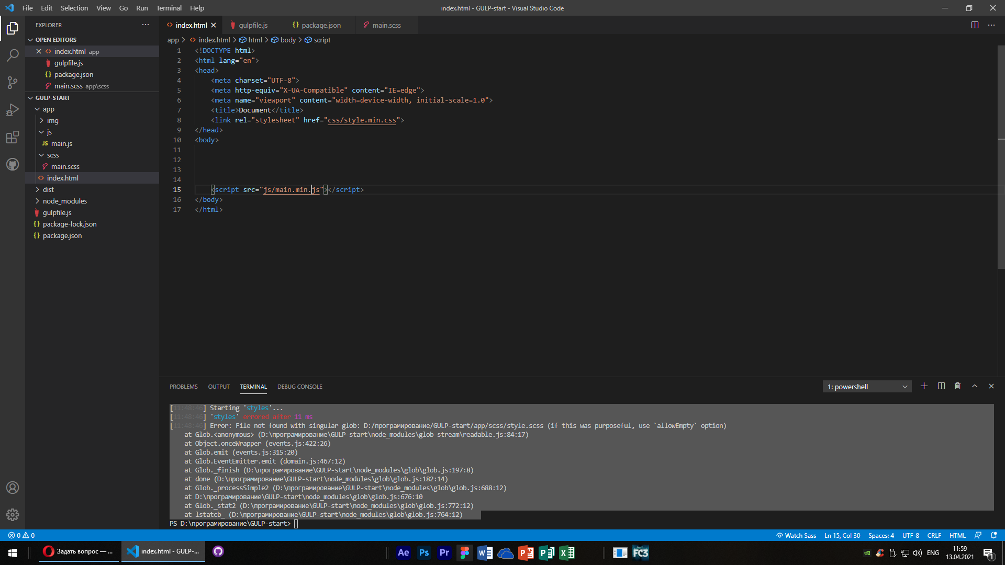Open the Terminal menu
1005x565 pixels.
click(169, 8)
